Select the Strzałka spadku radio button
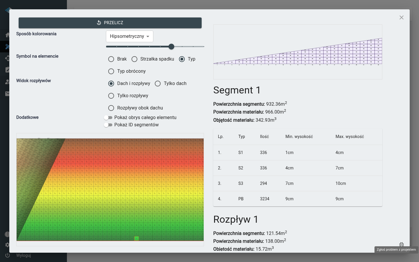Image resolution: width=419 pixels, height=262 pixels. click(x=134, y=59)
